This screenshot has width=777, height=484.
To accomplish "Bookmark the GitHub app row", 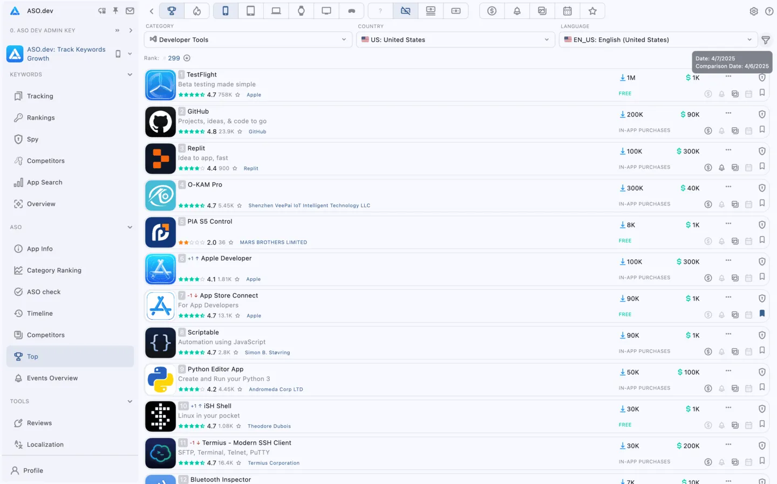I will point(762,129).
